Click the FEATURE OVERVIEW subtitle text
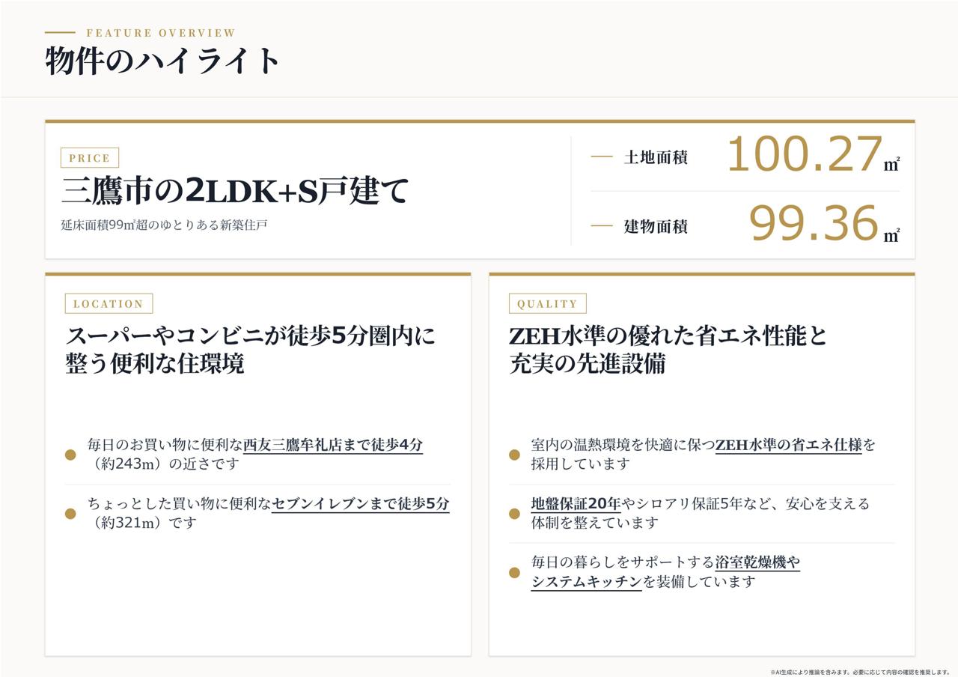This screenshot has height=677, width=958. tap(161, 33)
